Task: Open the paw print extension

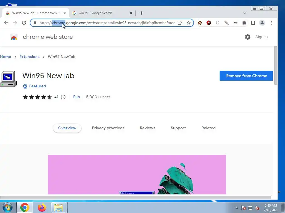Action: point(200,23)
